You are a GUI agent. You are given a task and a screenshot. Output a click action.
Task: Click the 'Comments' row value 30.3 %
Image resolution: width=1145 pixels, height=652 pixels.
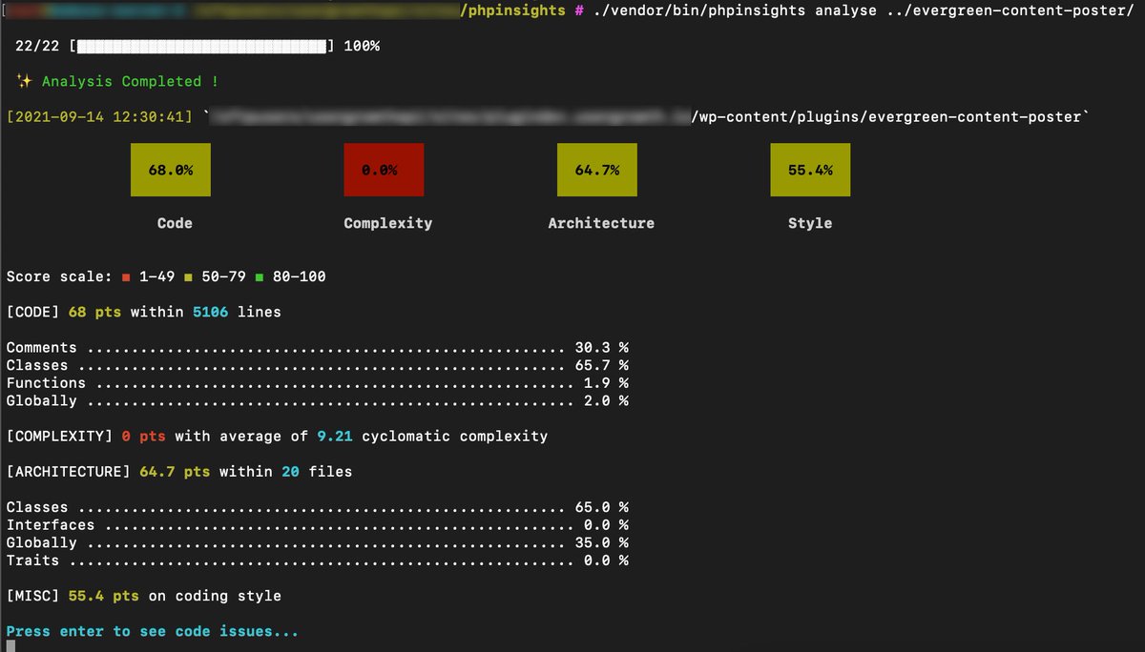point(601,347)
